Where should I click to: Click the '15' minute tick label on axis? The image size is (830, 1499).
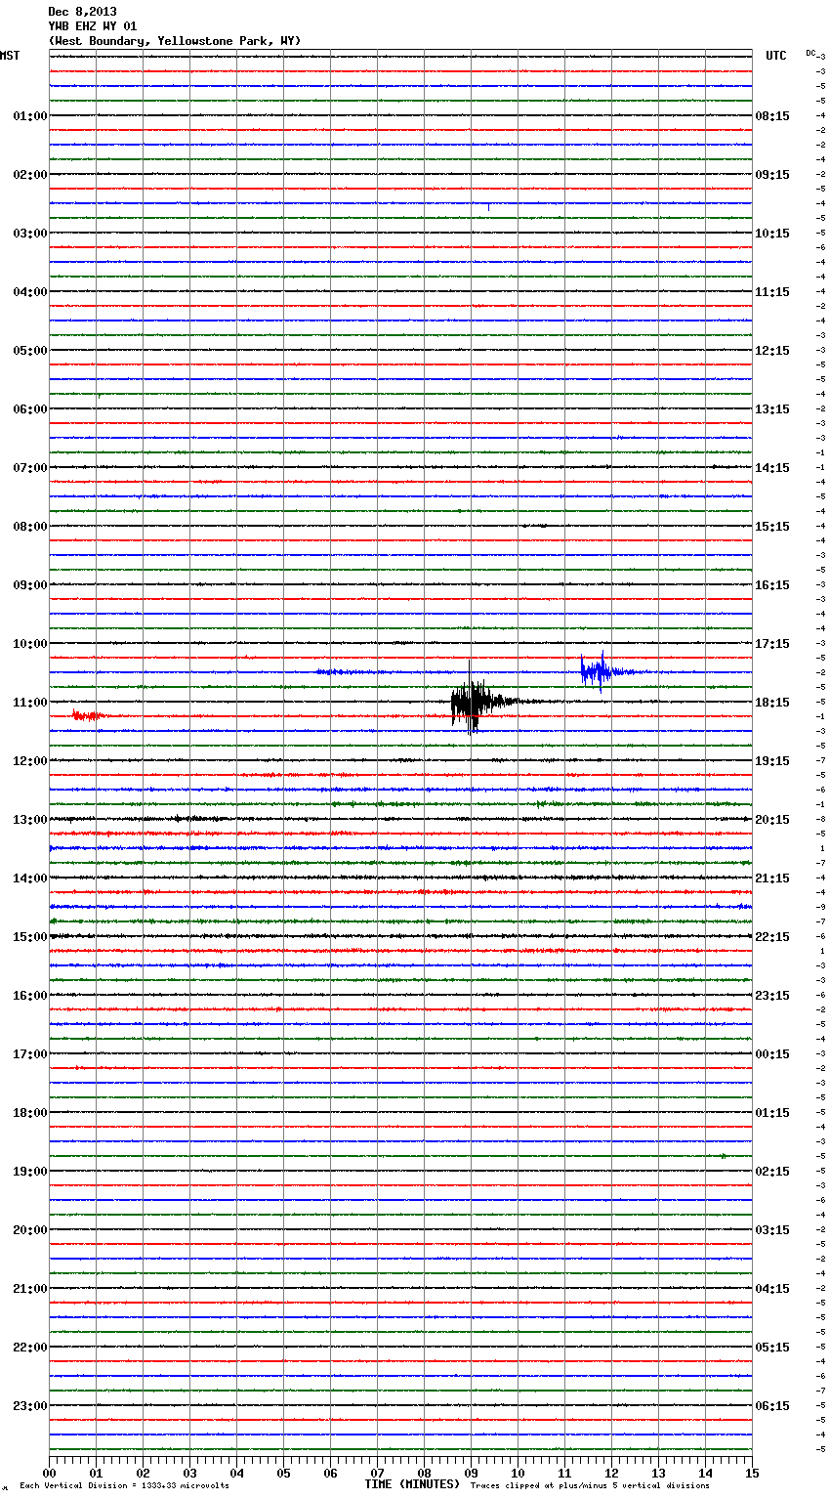pyautogui.click(x=752, y=1473)
